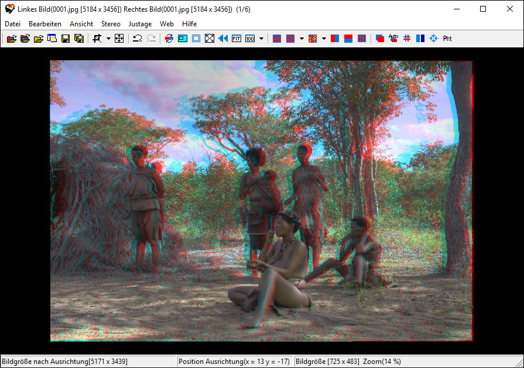Click the undo arrow icon
This screenshot has width=524, height=368.
pyautogui.click(x=137, y=39)
